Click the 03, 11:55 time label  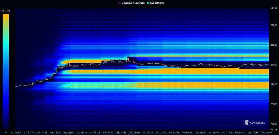[x=16, y=133]
